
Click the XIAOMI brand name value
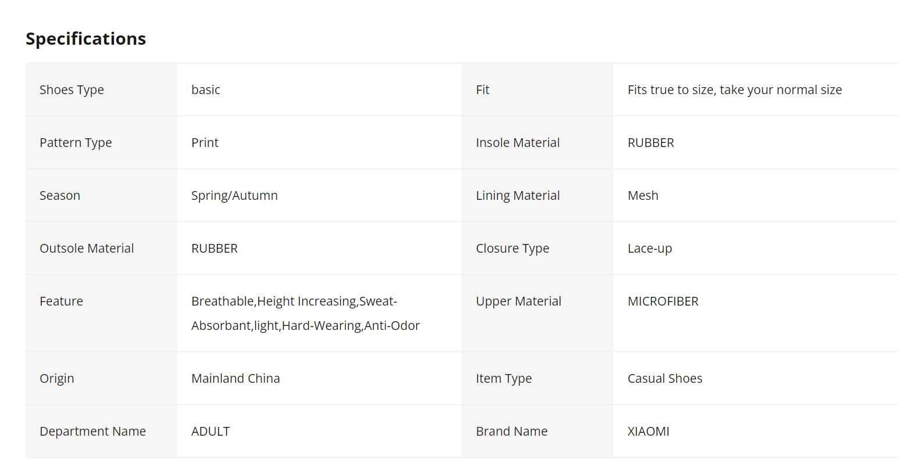tap(648, 431)
